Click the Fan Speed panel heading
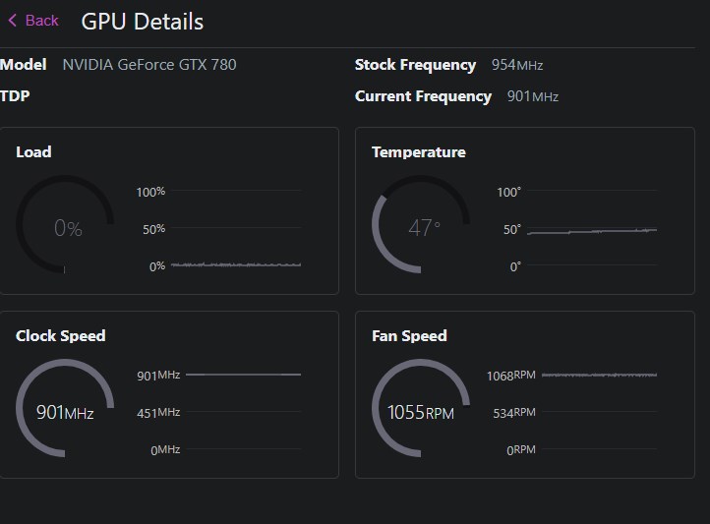Image resolution: width=710 pixels, height=524 pixels. (x=409, y=336)
